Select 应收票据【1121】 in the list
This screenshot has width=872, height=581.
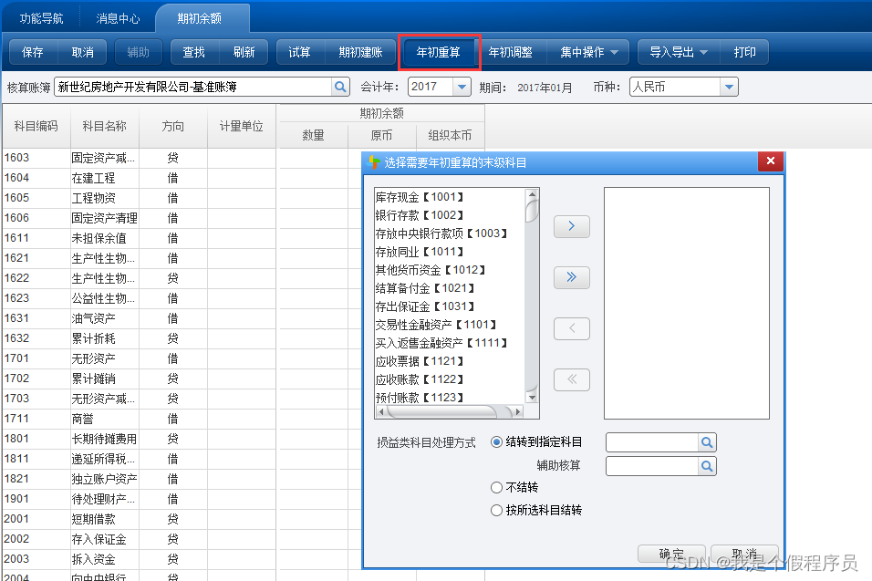(x=420, y=361)
